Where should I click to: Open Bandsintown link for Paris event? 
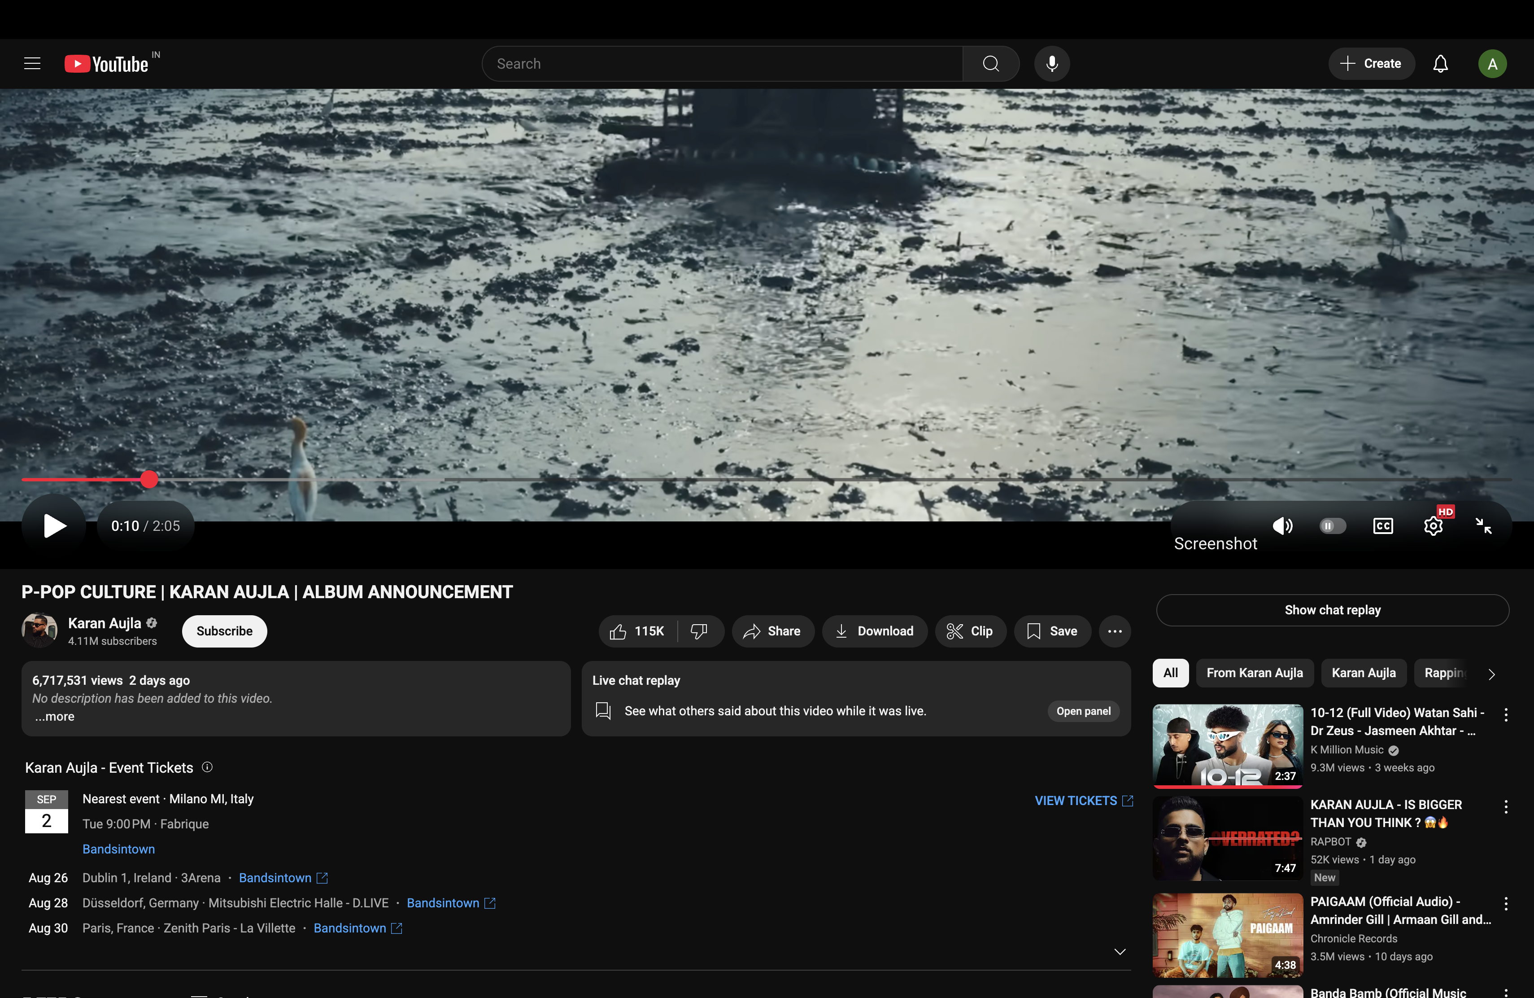358,928
